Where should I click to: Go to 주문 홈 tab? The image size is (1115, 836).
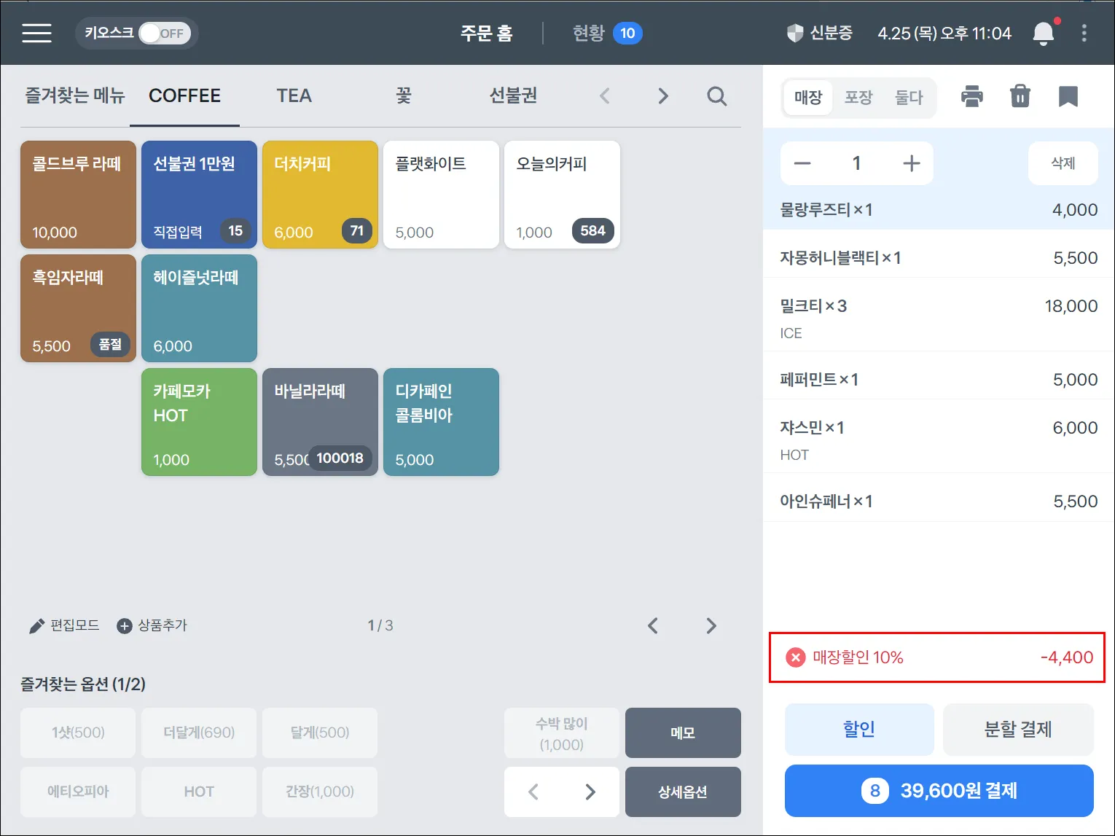click(x=486, y=33)
